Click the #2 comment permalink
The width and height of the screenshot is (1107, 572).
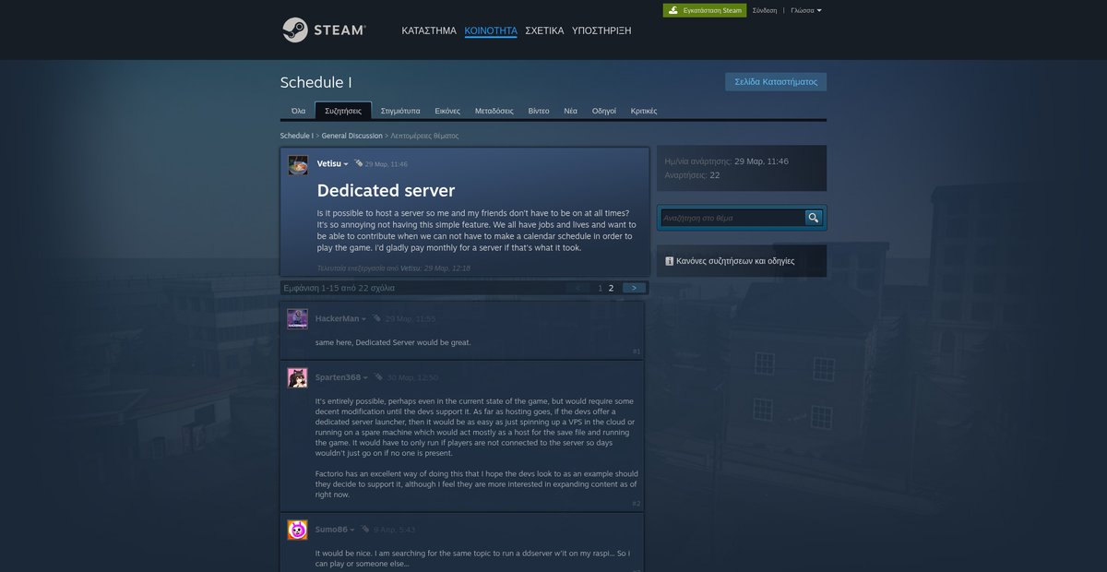pyautogui.click(x=637, y=504)
